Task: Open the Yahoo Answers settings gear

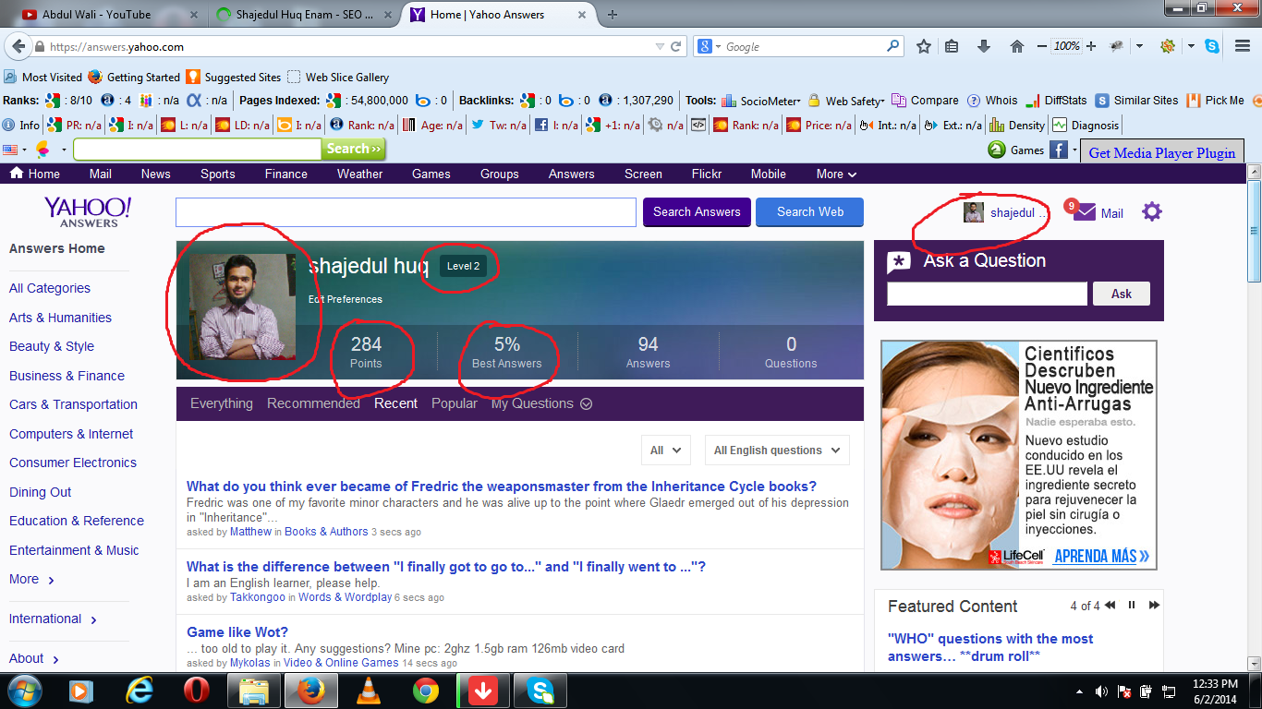Action: tap(1151, 211)
